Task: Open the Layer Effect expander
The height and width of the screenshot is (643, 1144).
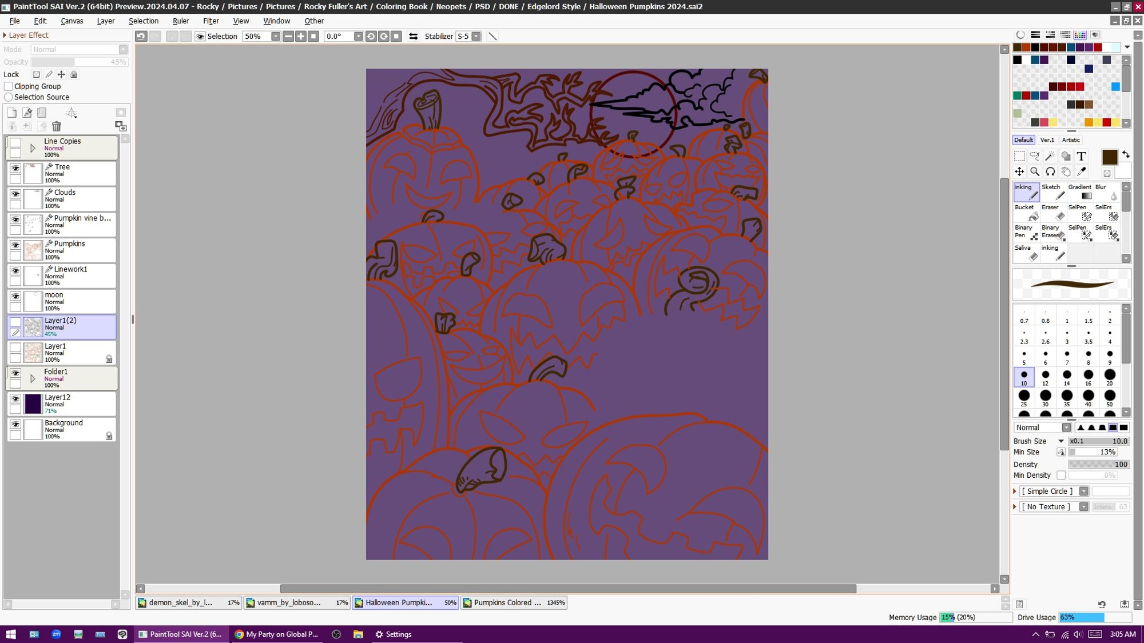Action: click(6, 34)
